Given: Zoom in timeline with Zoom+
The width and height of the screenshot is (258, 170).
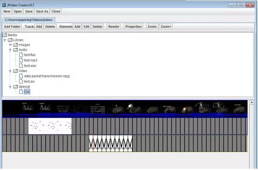Looking at the screenshot, I should [166, 27].
